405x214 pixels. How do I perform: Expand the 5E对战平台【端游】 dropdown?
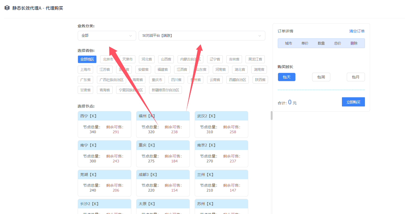pos(202,36)
